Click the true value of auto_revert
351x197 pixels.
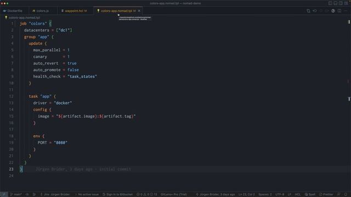[72, 63]
